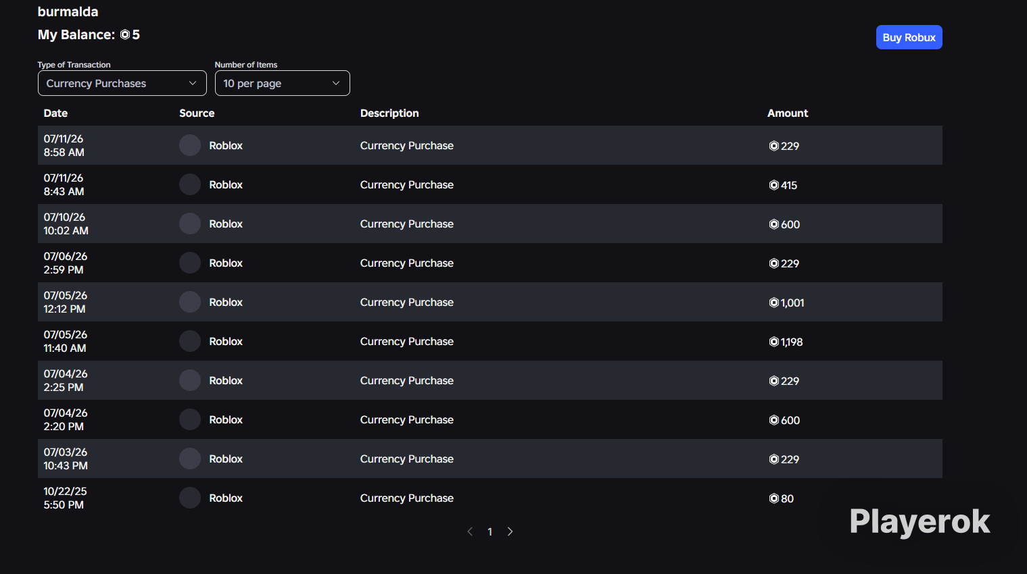Screen dimensions: 1027x574
Task: Open Roblox source link in 5:50 PM row
Action: [226, 498]
